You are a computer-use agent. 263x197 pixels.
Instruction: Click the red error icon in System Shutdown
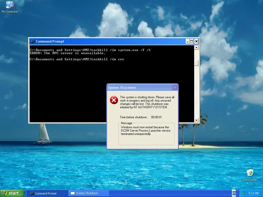click(114, 100)
